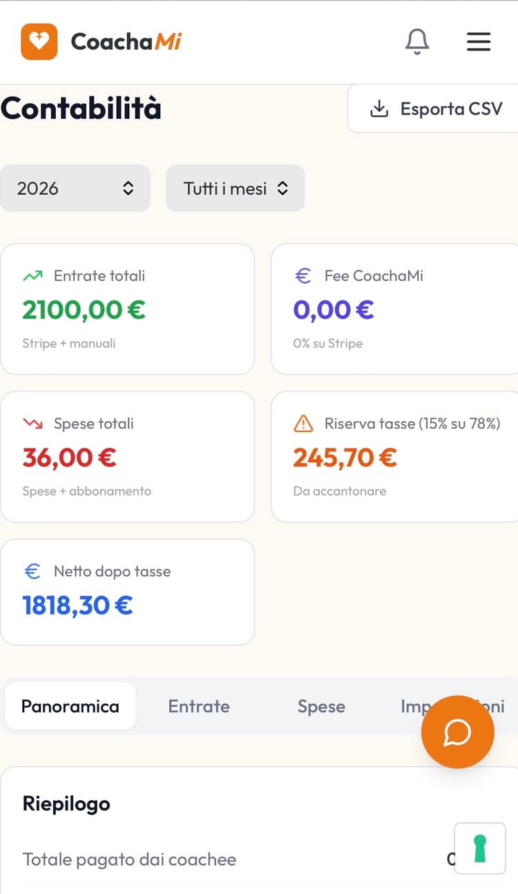This screenshot has height=894, width=518.
Task: Open the year selector showing 2026
Action: coord(75,188)
